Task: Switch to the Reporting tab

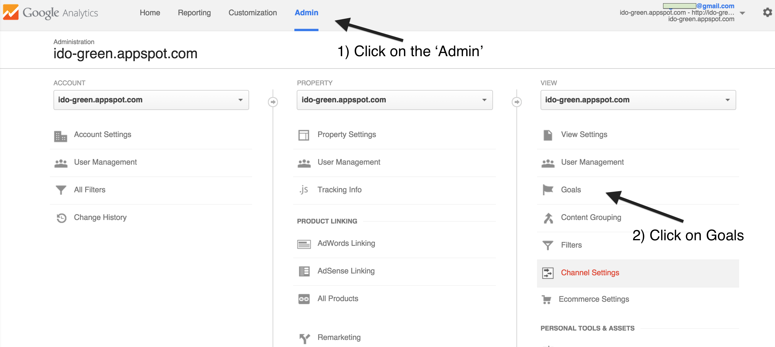Action: pos(194,13)
